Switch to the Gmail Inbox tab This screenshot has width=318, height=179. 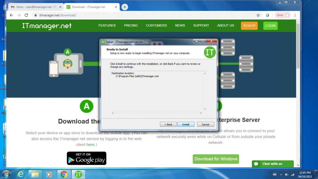click(x=34, y=6)
